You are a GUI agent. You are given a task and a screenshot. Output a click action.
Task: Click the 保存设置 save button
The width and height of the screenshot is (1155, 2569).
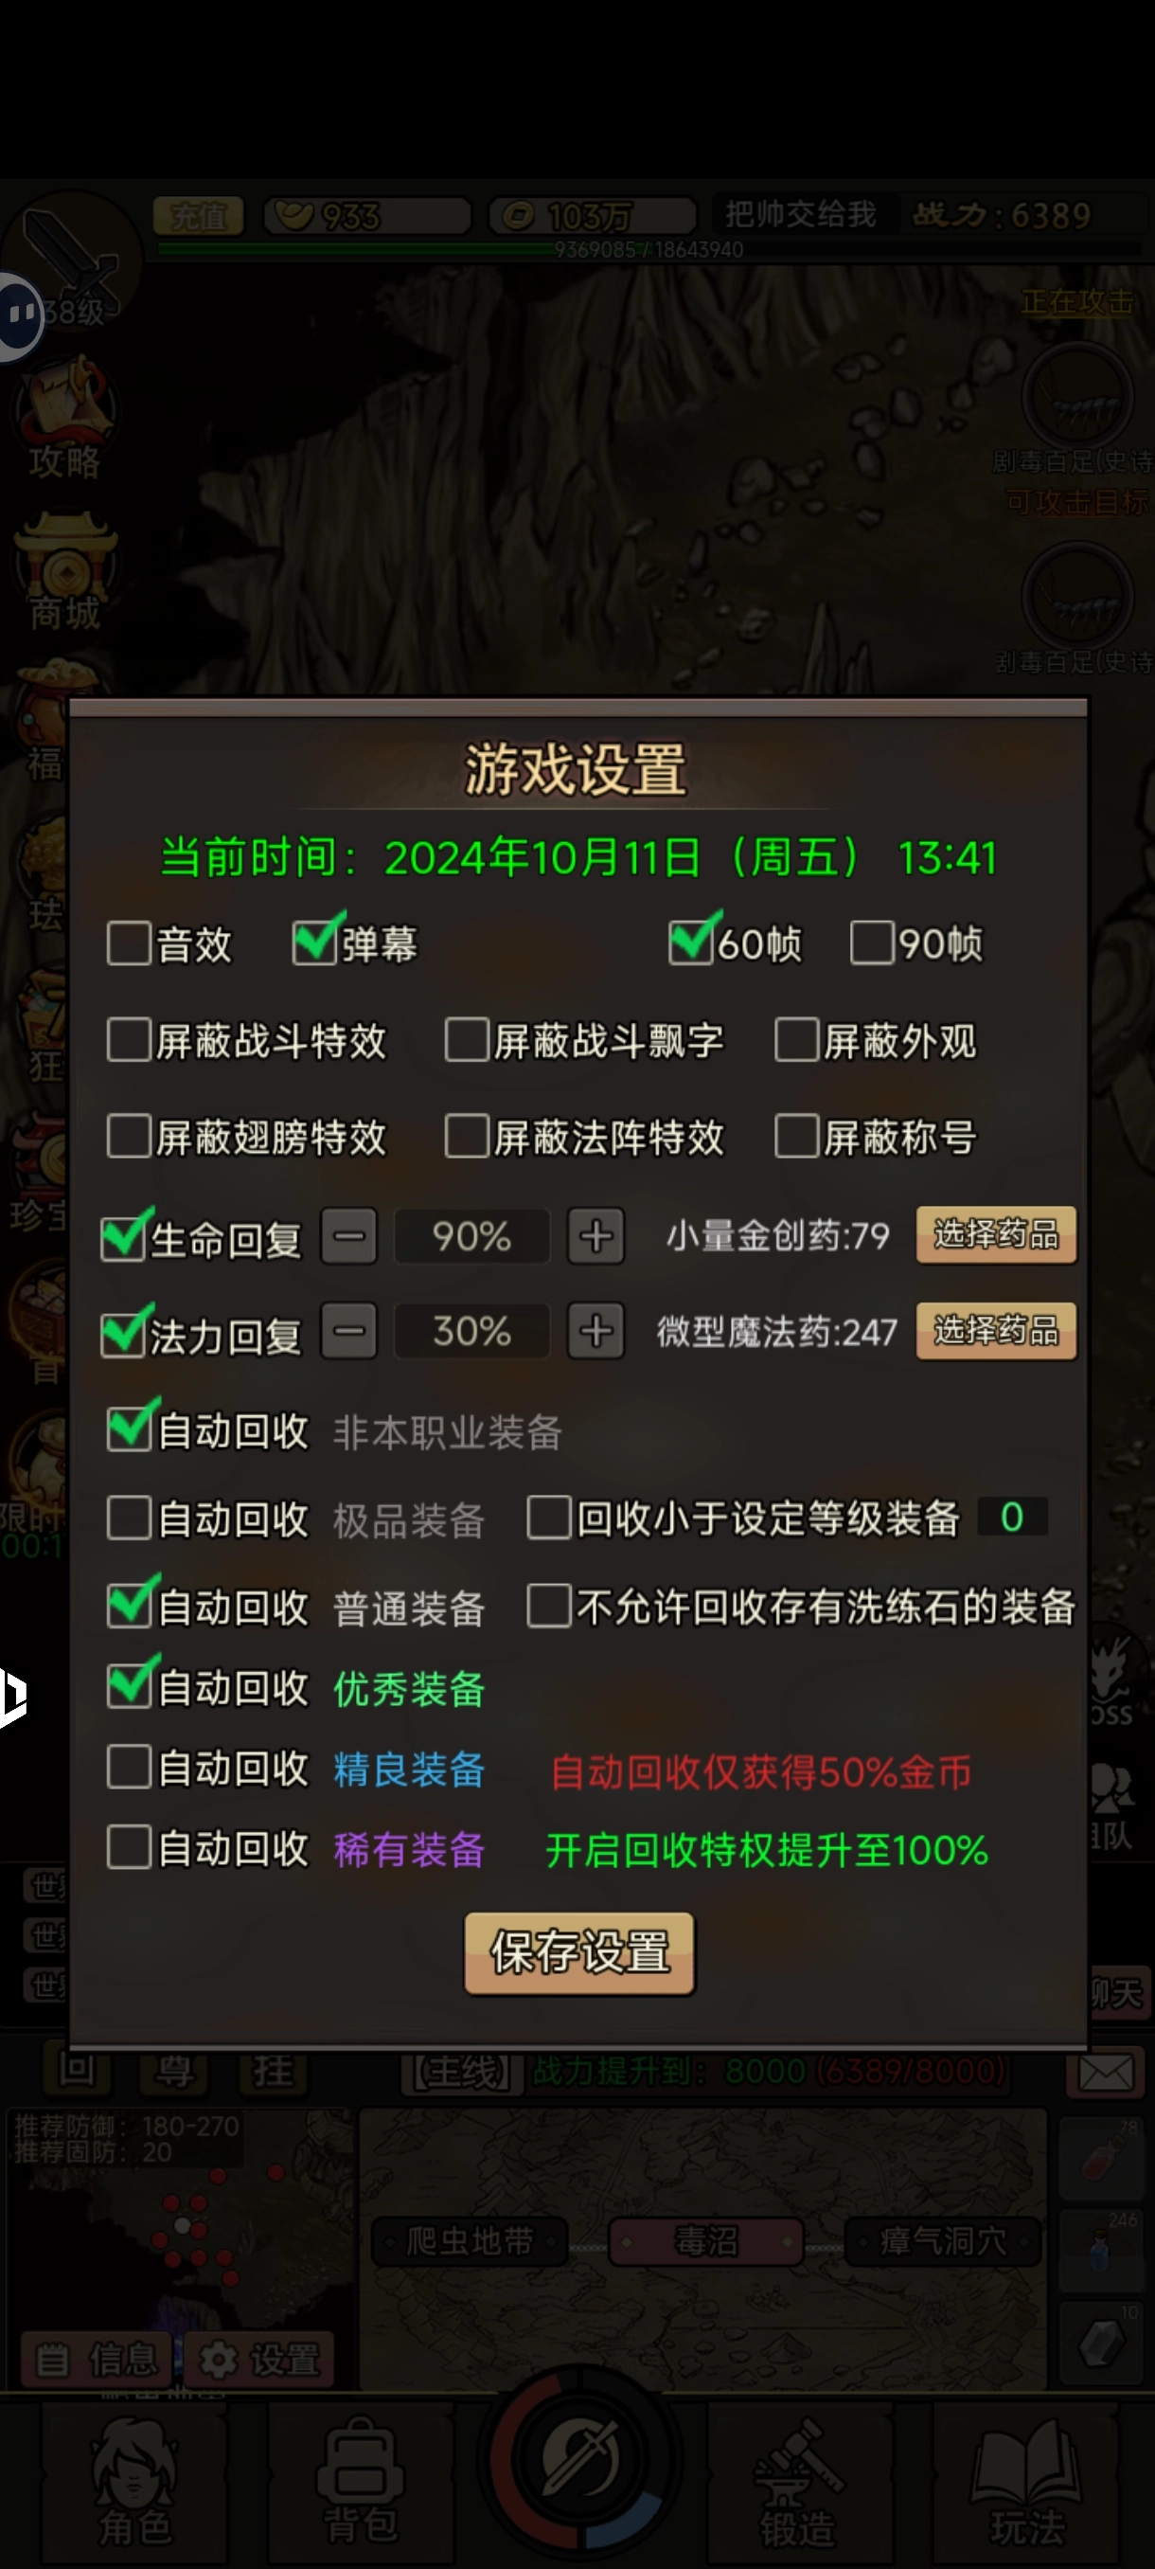579,1952
